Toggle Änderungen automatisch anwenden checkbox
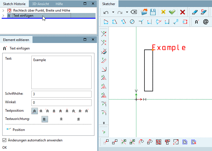Viewport: 212px width, 151px height. (x=4, y=140)
